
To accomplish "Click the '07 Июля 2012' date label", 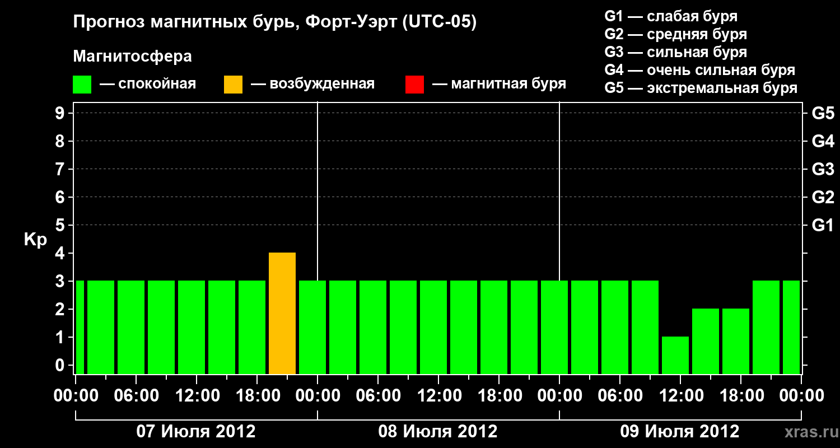I will pyautogui.click(x=196, y=432).
